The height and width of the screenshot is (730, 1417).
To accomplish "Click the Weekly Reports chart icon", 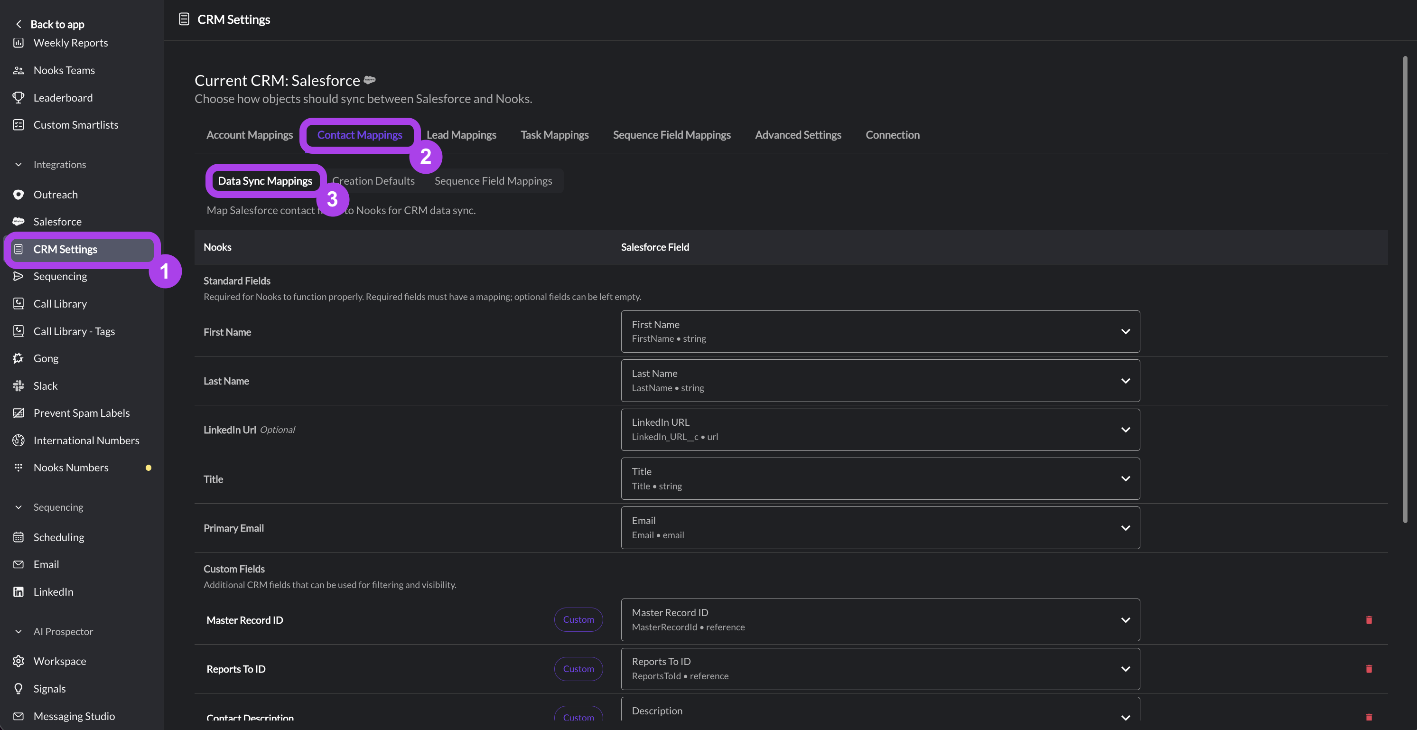I will point(18,43).
